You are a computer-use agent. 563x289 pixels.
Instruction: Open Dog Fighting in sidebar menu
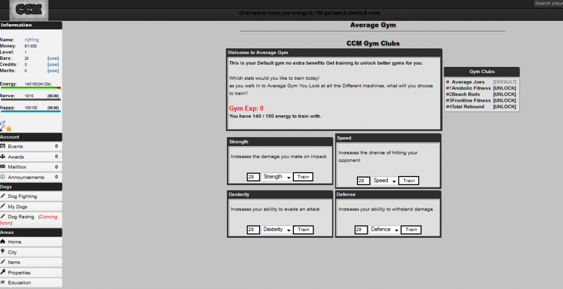(23, 197)
